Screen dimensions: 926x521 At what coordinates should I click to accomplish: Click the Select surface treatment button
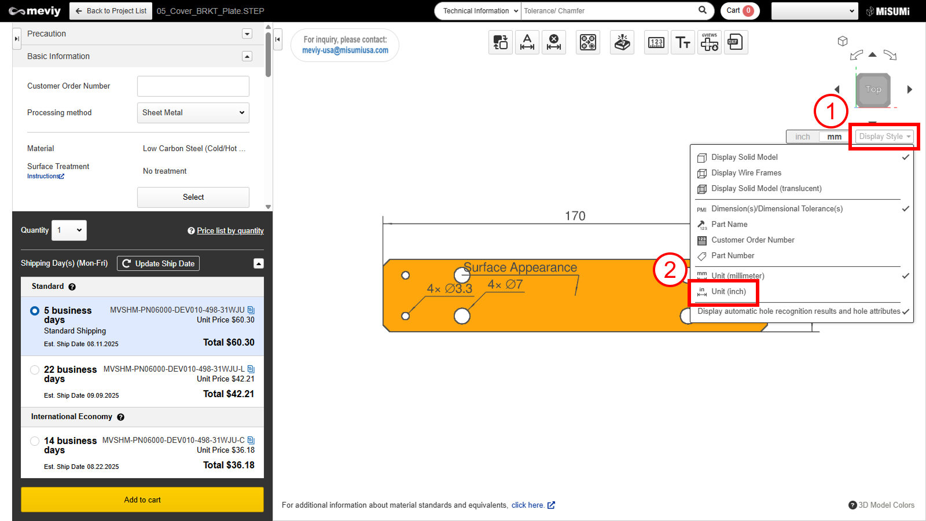[x=193, y=197]
